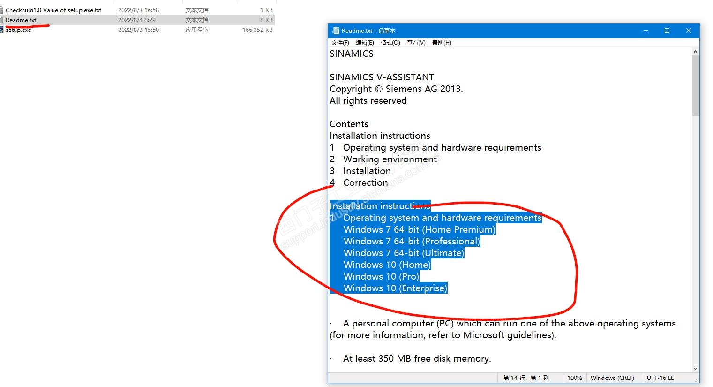Click the date 2022/8/4 8:29
713x387 pixels.
[136, 20]
